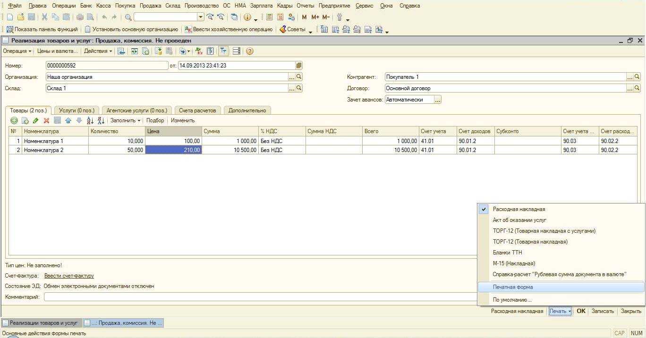Click the pencil edit row icon
This screenshot has height=338, width=646.
tap(36, 120)
